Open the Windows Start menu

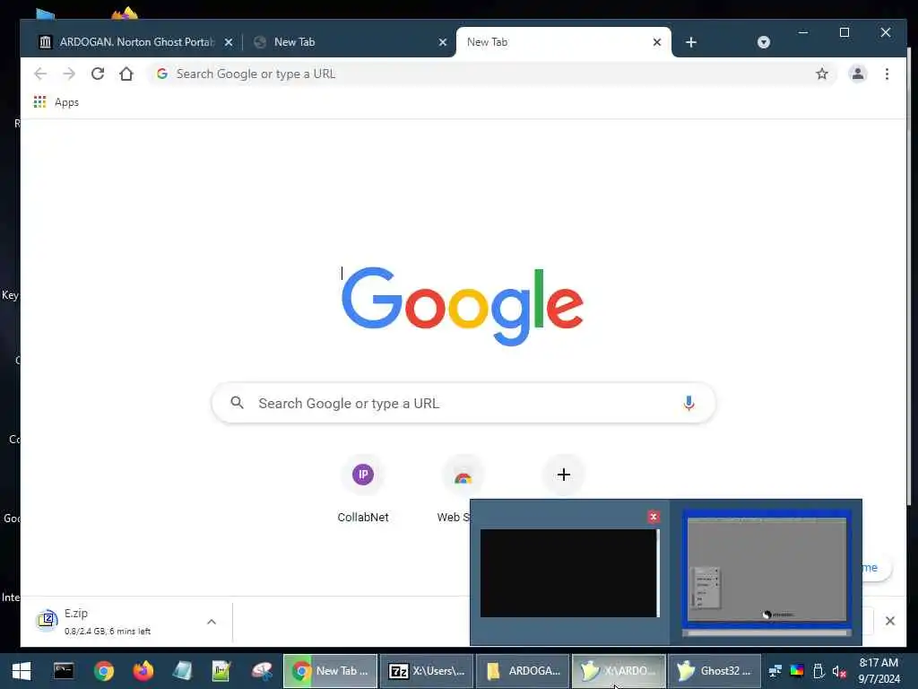coord(22,671)
